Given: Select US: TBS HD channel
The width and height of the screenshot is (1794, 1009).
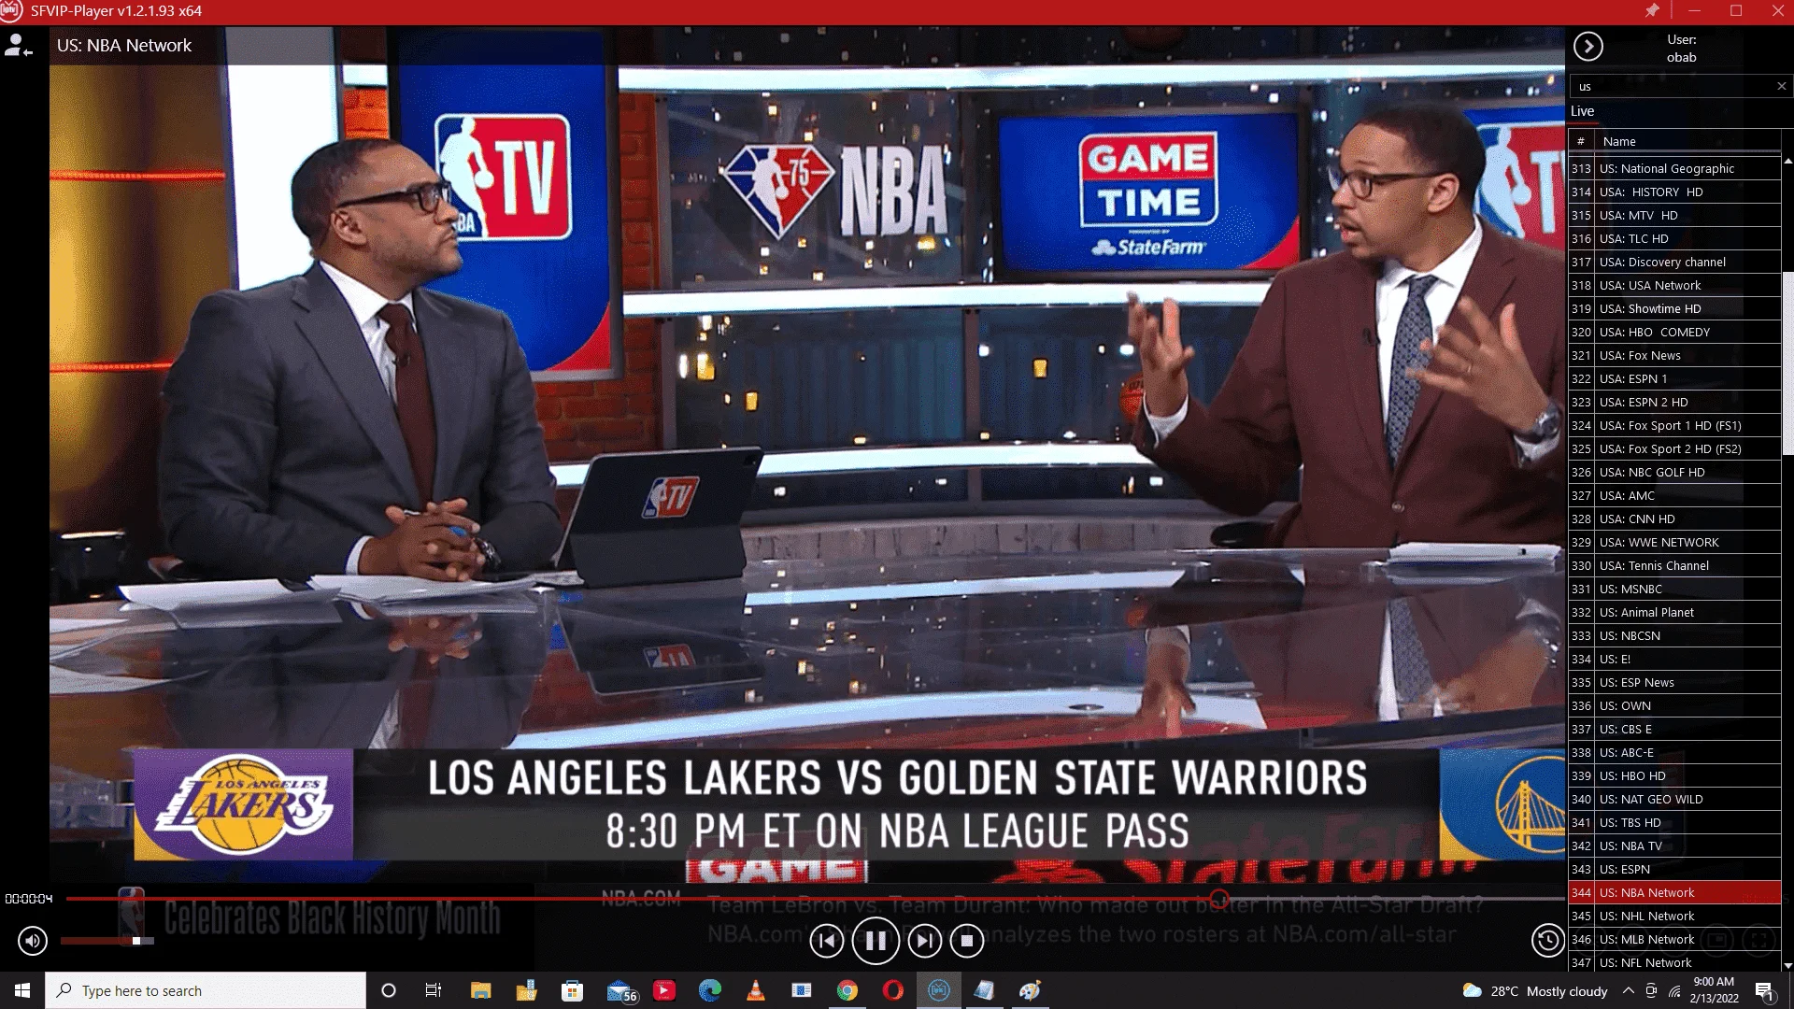Looking at the screenshot, I should click(x=1674, y=822).
